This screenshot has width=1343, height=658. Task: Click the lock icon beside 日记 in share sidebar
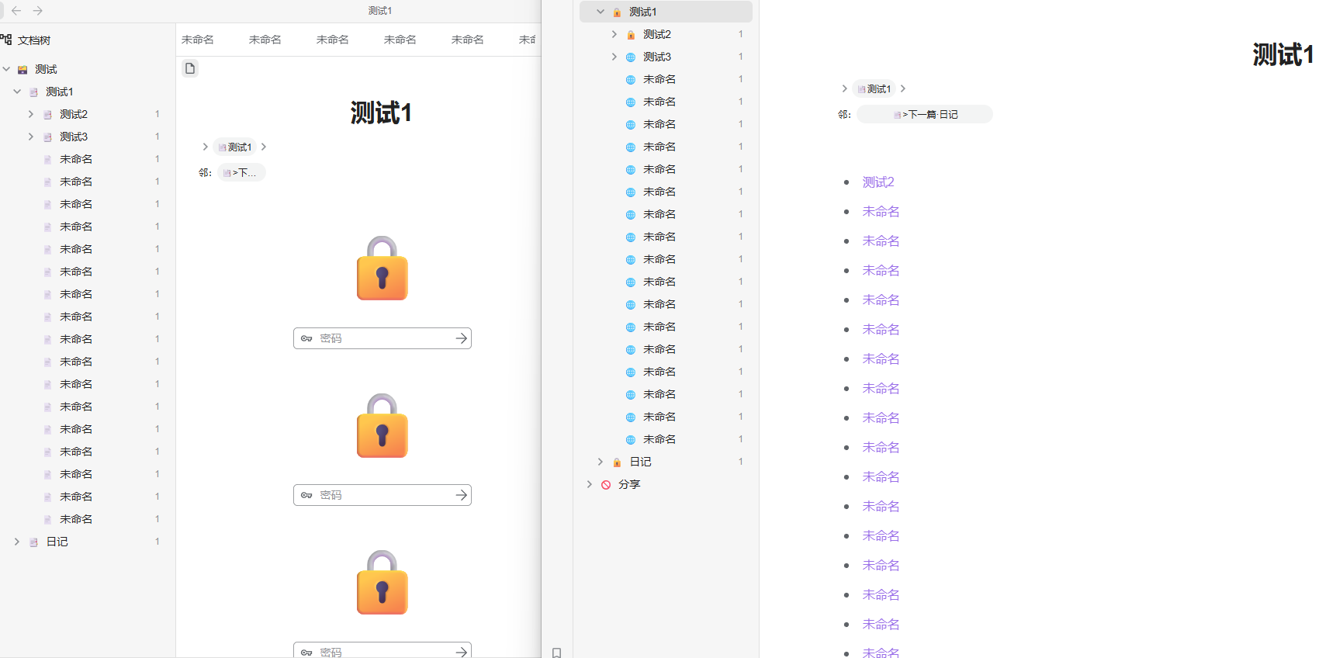pyautogui.click(x=617, y=462)
